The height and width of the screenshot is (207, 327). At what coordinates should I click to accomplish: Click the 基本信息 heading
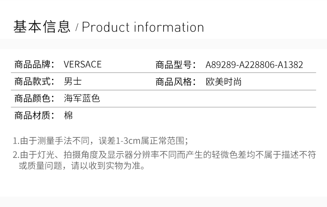tap(42, 27)
